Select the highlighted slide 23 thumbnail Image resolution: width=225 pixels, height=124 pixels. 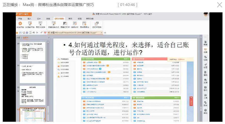point(32,115)
